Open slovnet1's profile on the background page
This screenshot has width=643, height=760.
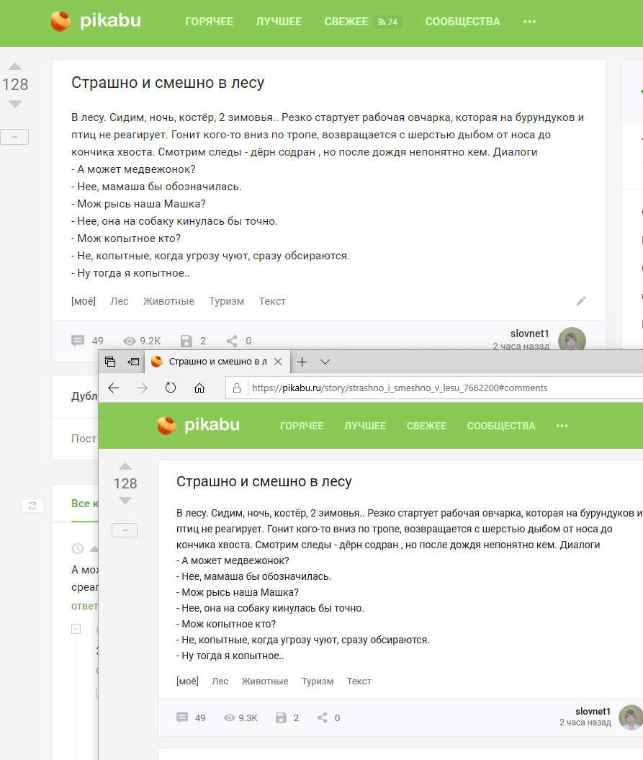[x=529, y=334]
